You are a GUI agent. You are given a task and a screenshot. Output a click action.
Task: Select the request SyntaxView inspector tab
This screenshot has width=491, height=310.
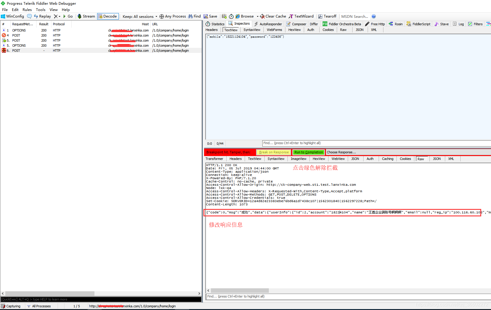pos(252,30)
